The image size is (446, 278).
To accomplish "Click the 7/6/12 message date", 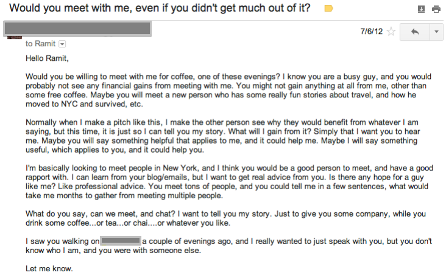I will click(x=370, y=32).
